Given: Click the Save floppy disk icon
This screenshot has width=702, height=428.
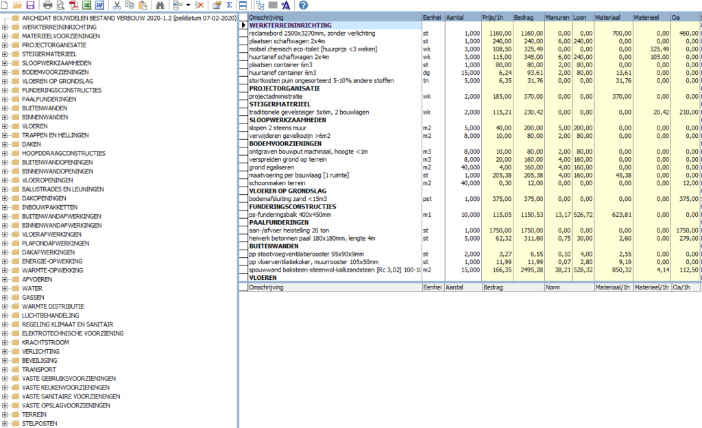Looking at the screenshot, I should pos(30,5).
